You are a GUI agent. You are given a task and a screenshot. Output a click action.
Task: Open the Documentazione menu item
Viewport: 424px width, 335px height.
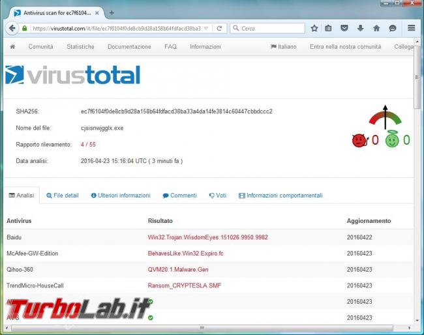(x=129, y=47)
